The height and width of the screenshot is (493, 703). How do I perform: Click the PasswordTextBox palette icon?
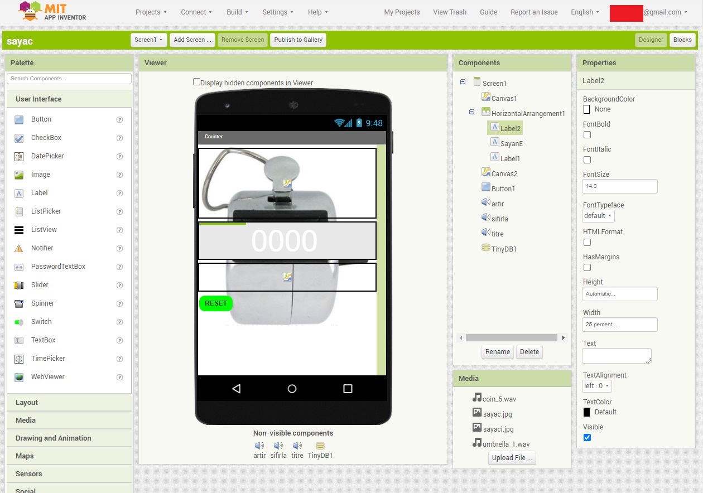coord(19,267)
